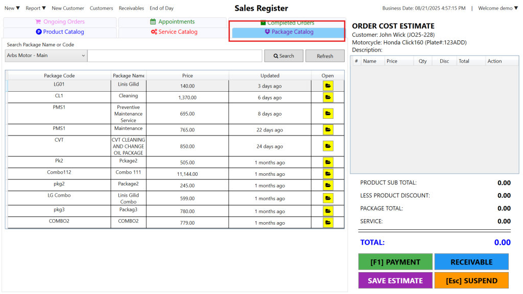Click the Packag3 name cell
Screen dimensions: 523x294
click(x=128, y=211)
